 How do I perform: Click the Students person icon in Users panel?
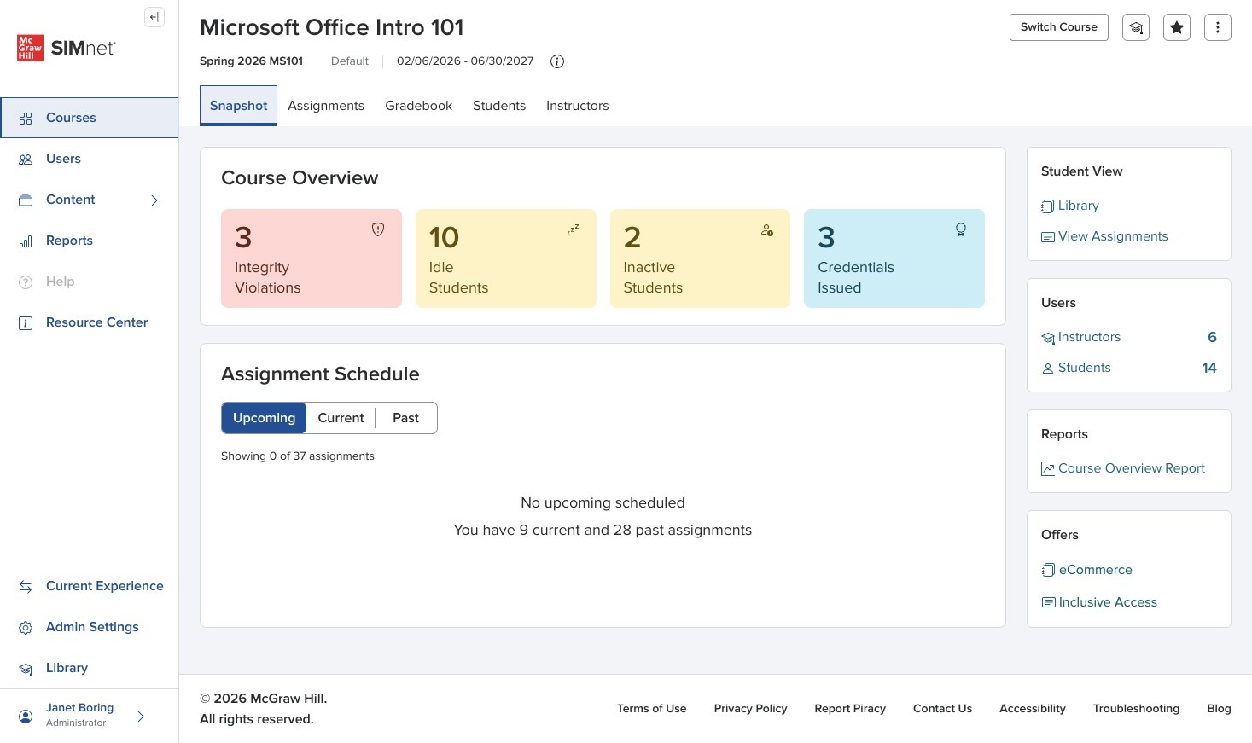(x=1048, y=369)
